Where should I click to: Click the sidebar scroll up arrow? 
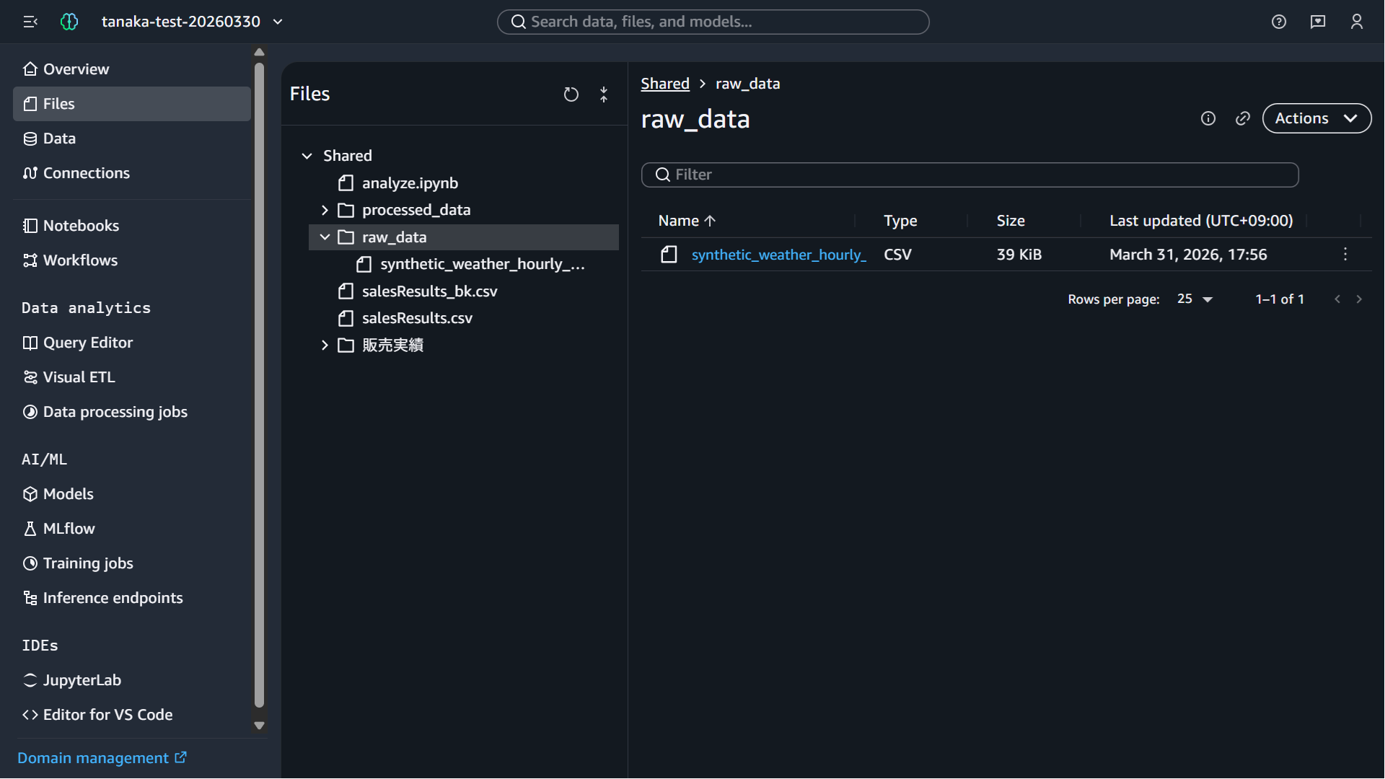(260, 52)
